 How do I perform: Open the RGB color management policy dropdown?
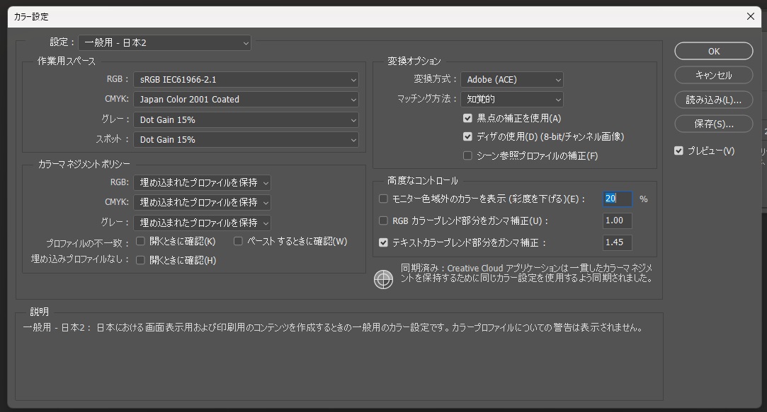(x=202, y=182)
